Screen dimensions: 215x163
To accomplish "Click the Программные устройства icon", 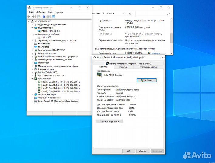I will (36, 75).
